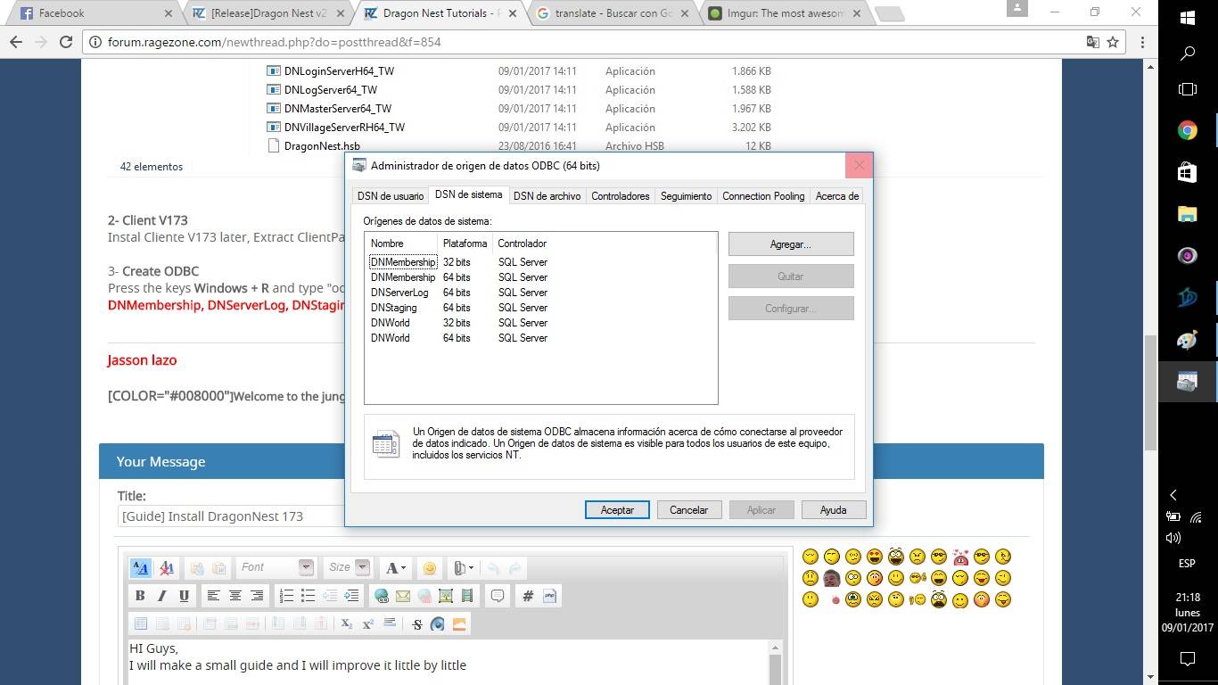1218x685 pixels.
Task: Remove text formatting icon
Action: click(166, 567)
